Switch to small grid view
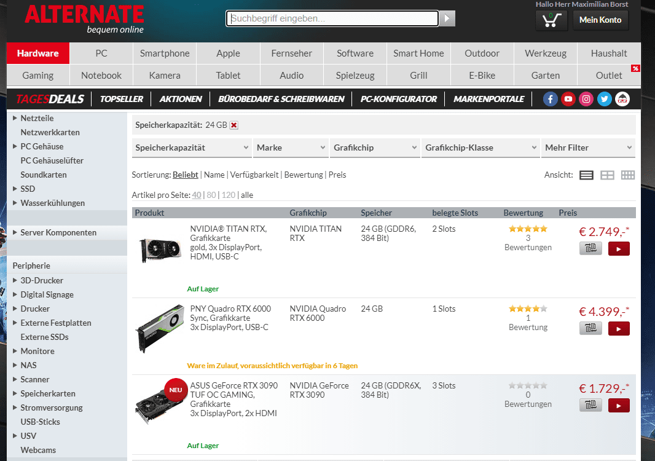Screen dimensions: 655x461 (x=627, y=175)
